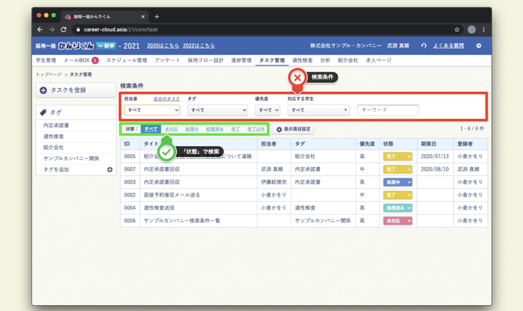523x311 pixels.
Task: Open the 担当者 dropdown
Action: point(152,110)
